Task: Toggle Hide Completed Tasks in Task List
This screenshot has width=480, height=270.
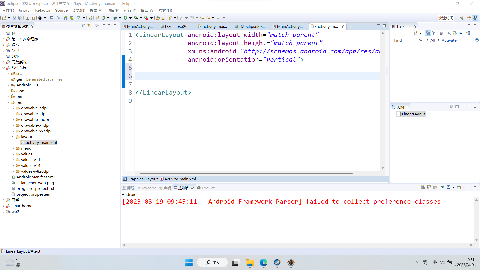Action: click(449, 33)
